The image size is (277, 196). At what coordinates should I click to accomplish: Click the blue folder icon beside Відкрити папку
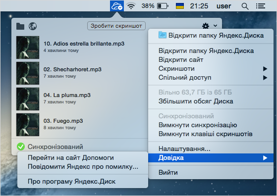pyautogui.click(x=163, y=35)
